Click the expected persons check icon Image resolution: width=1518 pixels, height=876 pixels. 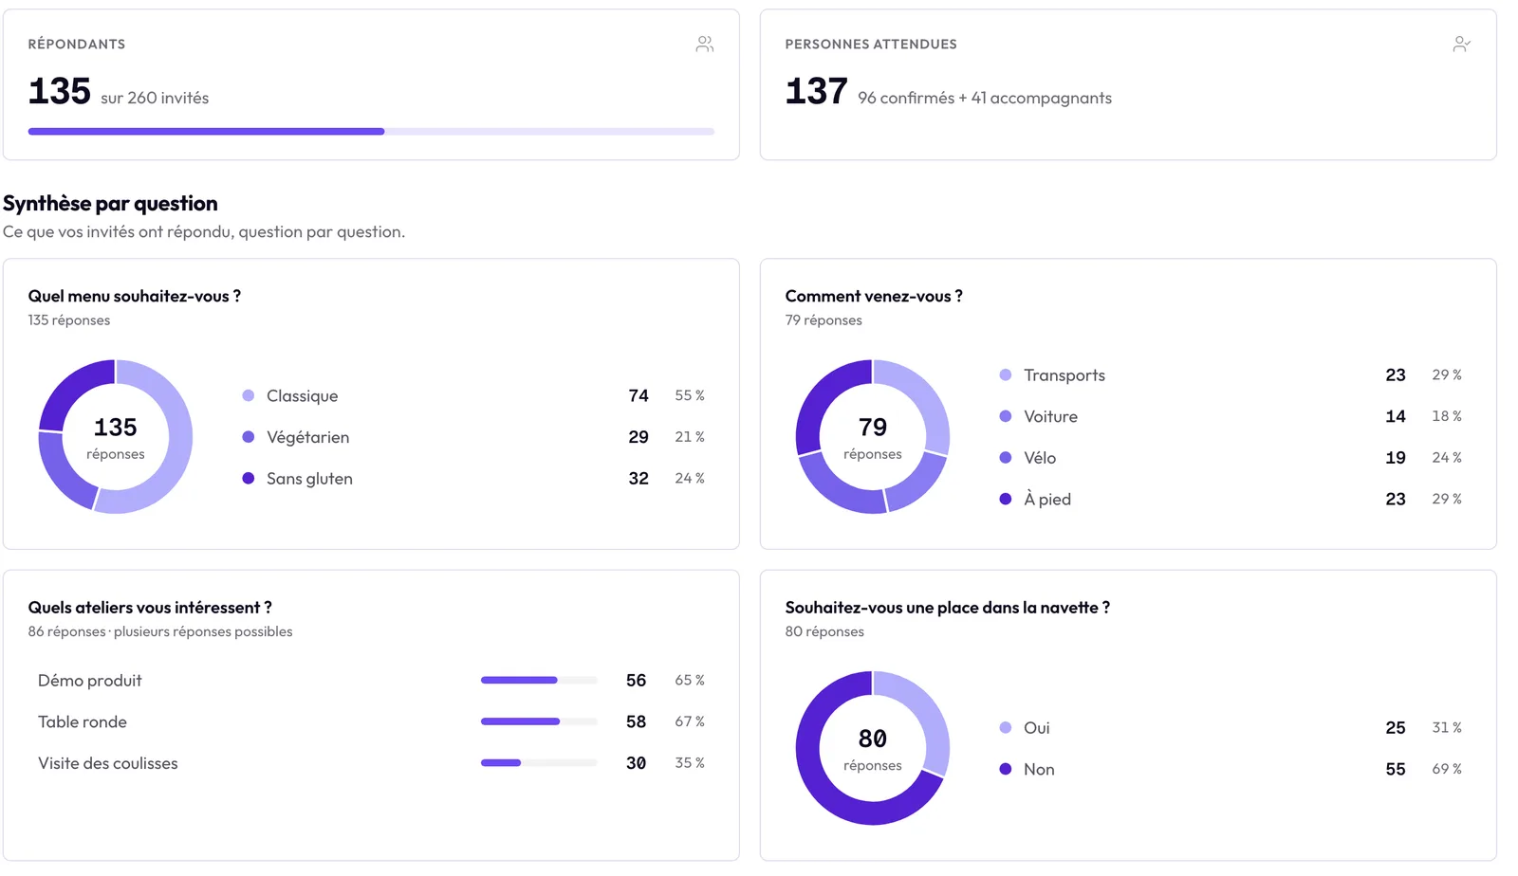[x=1461, y=45]
